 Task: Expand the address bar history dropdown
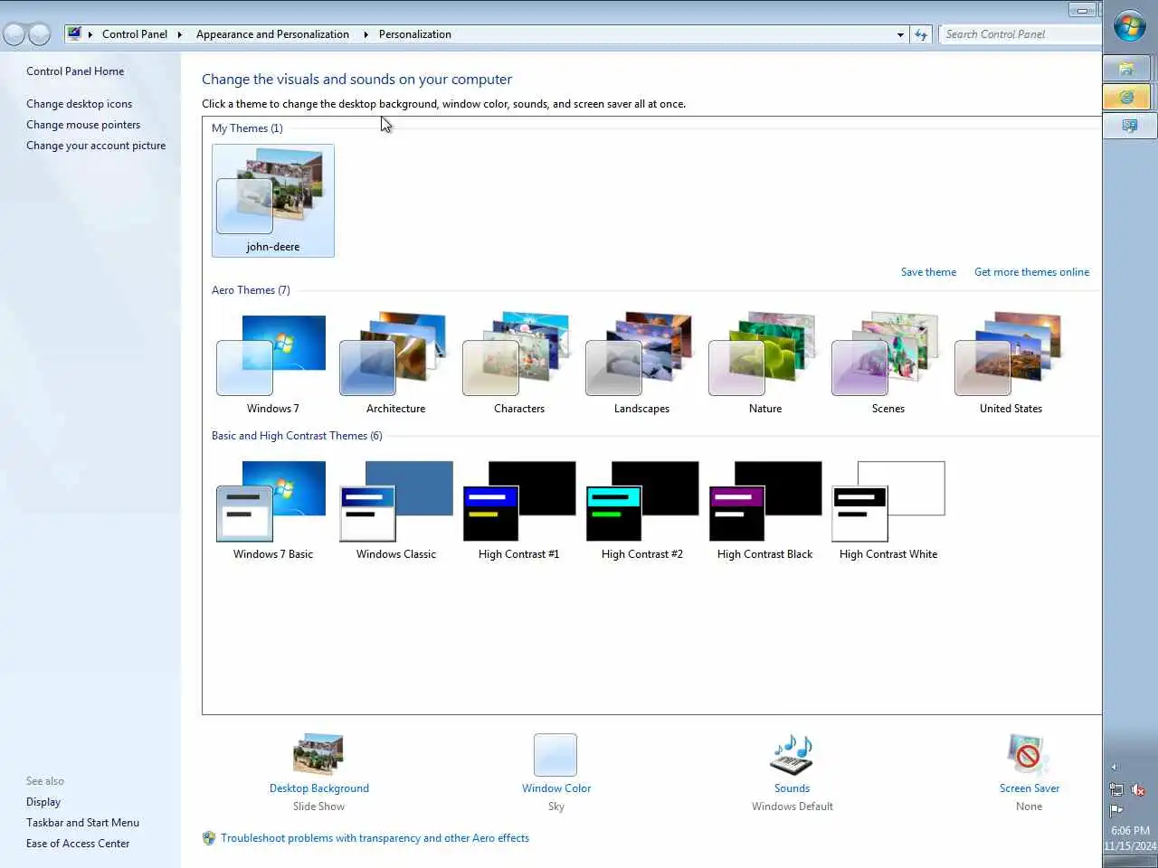pos(900,34)
